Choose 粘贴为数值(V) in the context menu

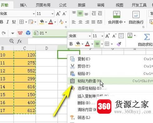click(x=110, y=81)
